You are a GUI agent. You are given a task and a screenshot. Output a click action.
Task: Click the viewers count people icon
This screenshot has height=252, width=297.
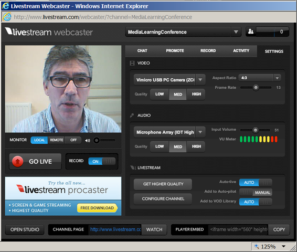251,31
